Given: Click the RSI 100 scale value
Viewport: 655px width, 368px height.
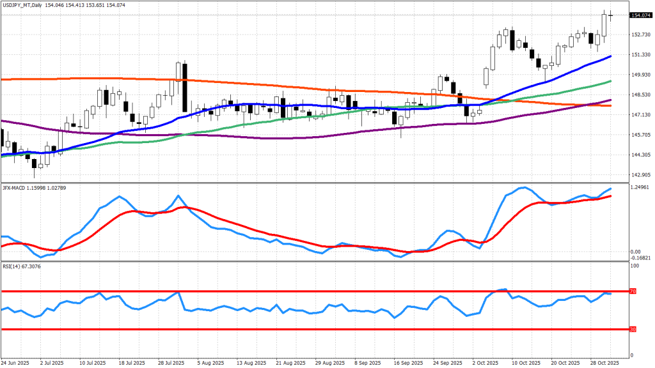Looking at the screenshot, I should 635,264.
